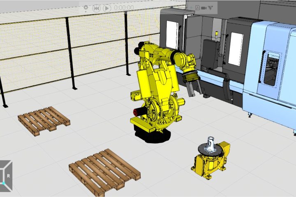Expand the arrow under the settings gear
Viewport: 296px width, 197px height.
(86, 12)
